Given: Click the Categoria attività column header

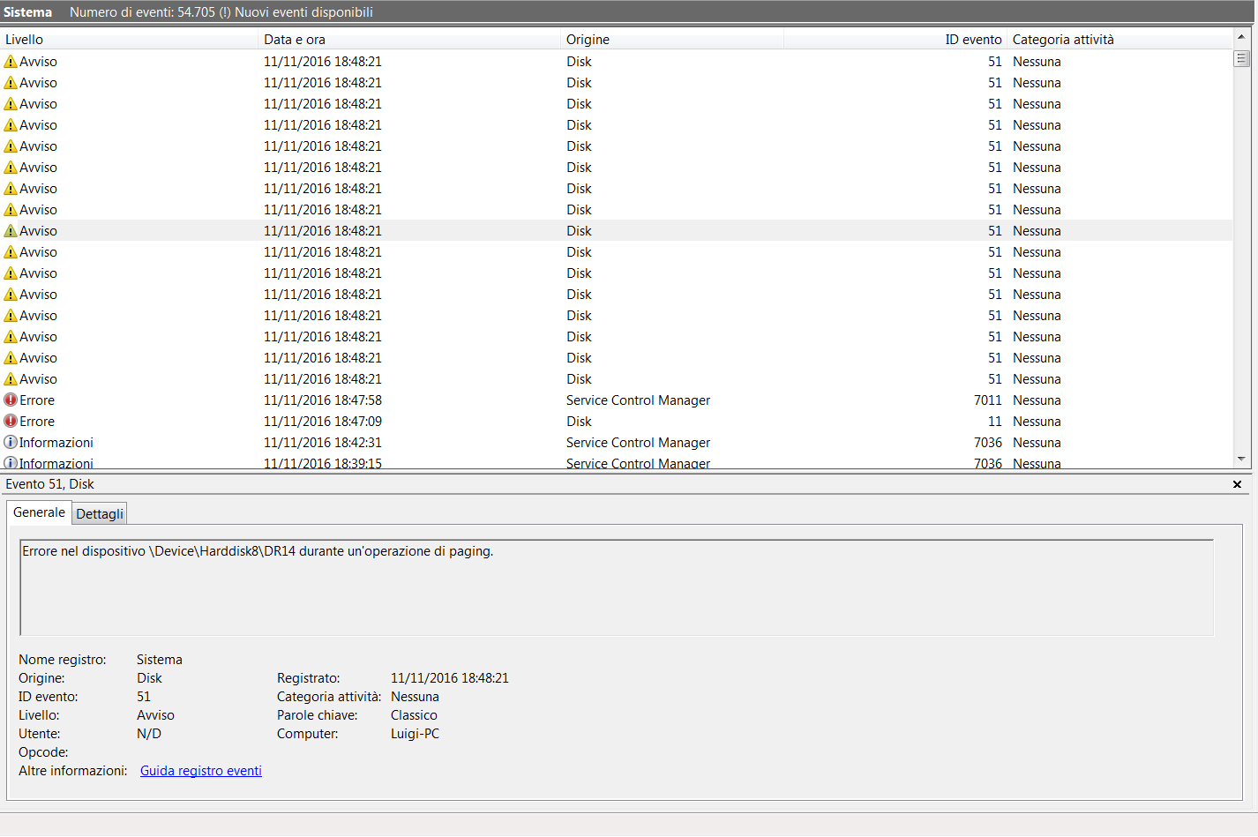Looking at the screenshot, I should [1119, 40].
